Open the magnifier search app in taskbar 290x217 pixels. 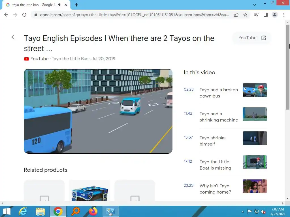75,211
